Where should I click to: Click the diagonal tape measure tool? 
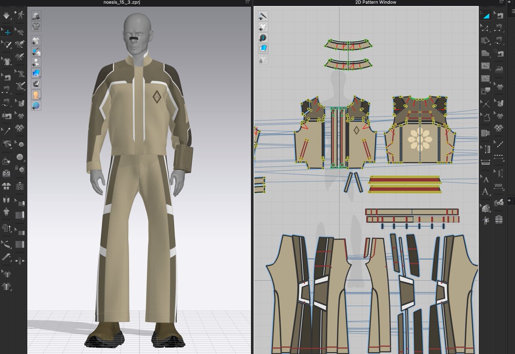pyautogui.click(x=6, y=257)
